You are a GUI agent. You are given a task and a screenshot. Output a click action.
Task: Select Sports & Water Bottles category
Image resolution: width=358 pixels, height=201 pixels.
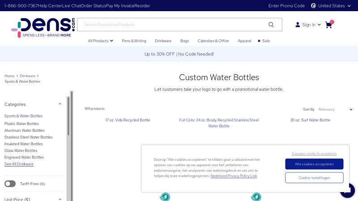[24, 116]
